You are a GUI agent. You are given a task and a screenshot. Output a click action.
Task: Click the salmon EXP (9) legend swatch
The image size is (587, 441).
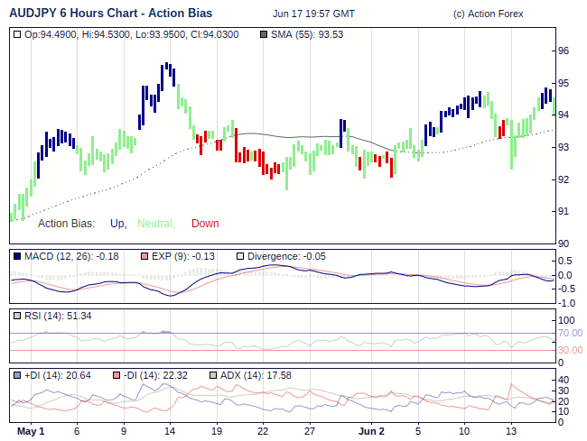coord(143,257)
